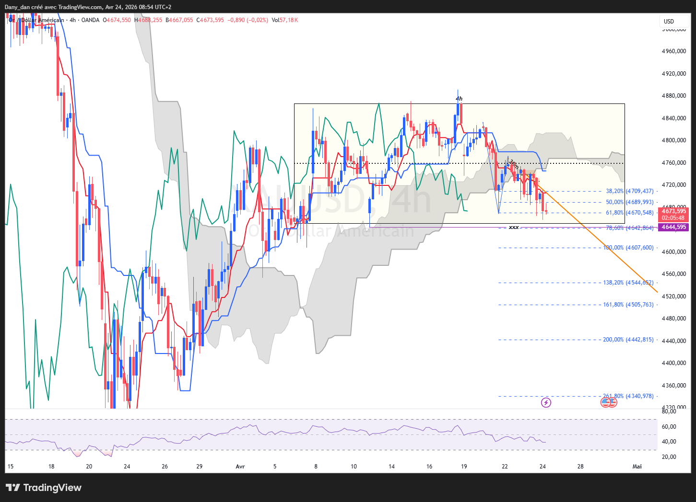Click the volume value Vol 57,18K

click(285, 20)
